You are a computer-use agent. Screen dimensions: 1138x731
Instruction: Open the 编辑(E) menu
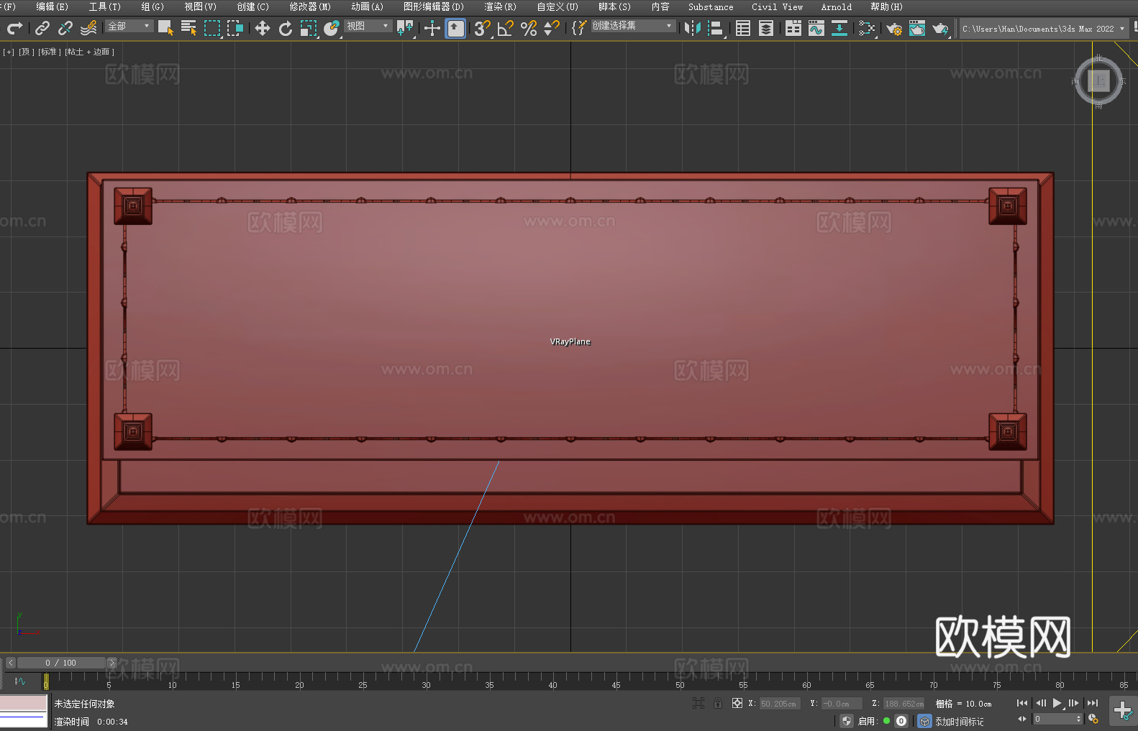click(x=52, y=7)
